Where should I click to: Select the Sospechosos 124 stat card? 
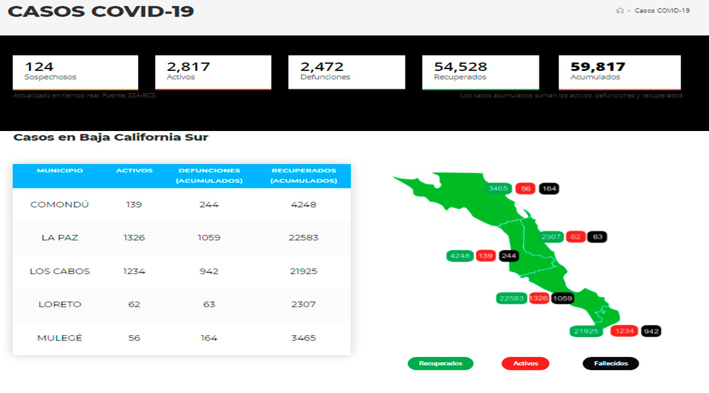(x=75, y=72)
